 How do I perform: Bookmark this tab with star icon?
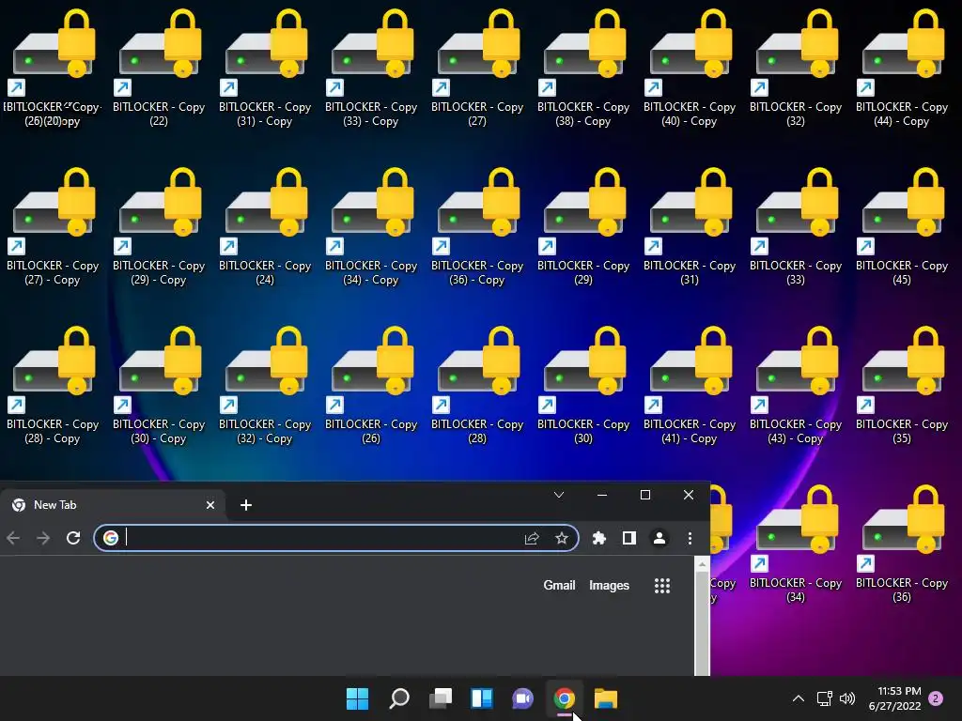pos(562,538)
